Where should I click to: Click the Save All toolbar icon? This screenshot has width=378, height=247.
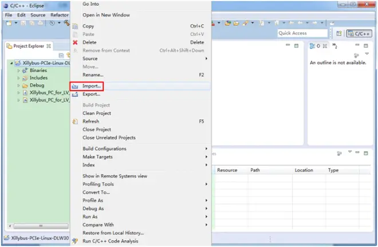32,23
